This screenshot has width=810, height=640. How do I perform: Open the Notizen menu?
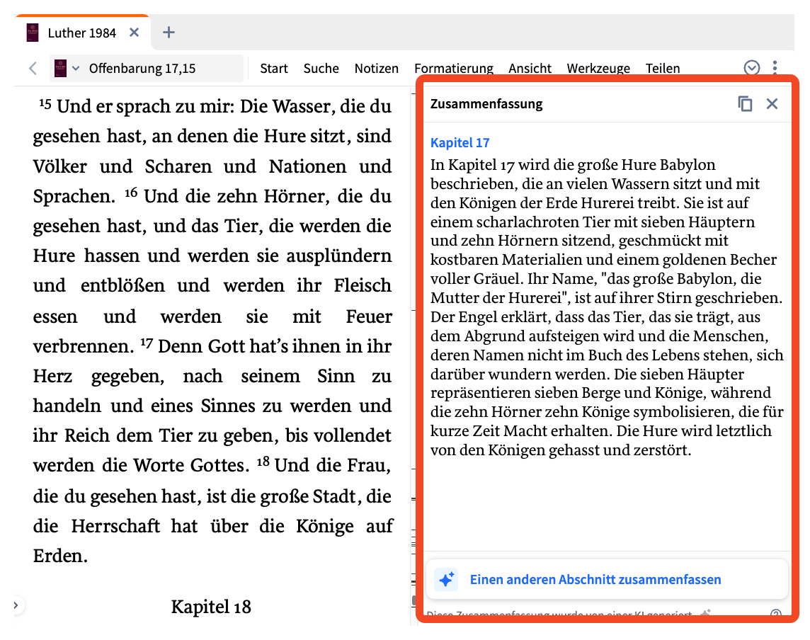[x=376, y=68]
